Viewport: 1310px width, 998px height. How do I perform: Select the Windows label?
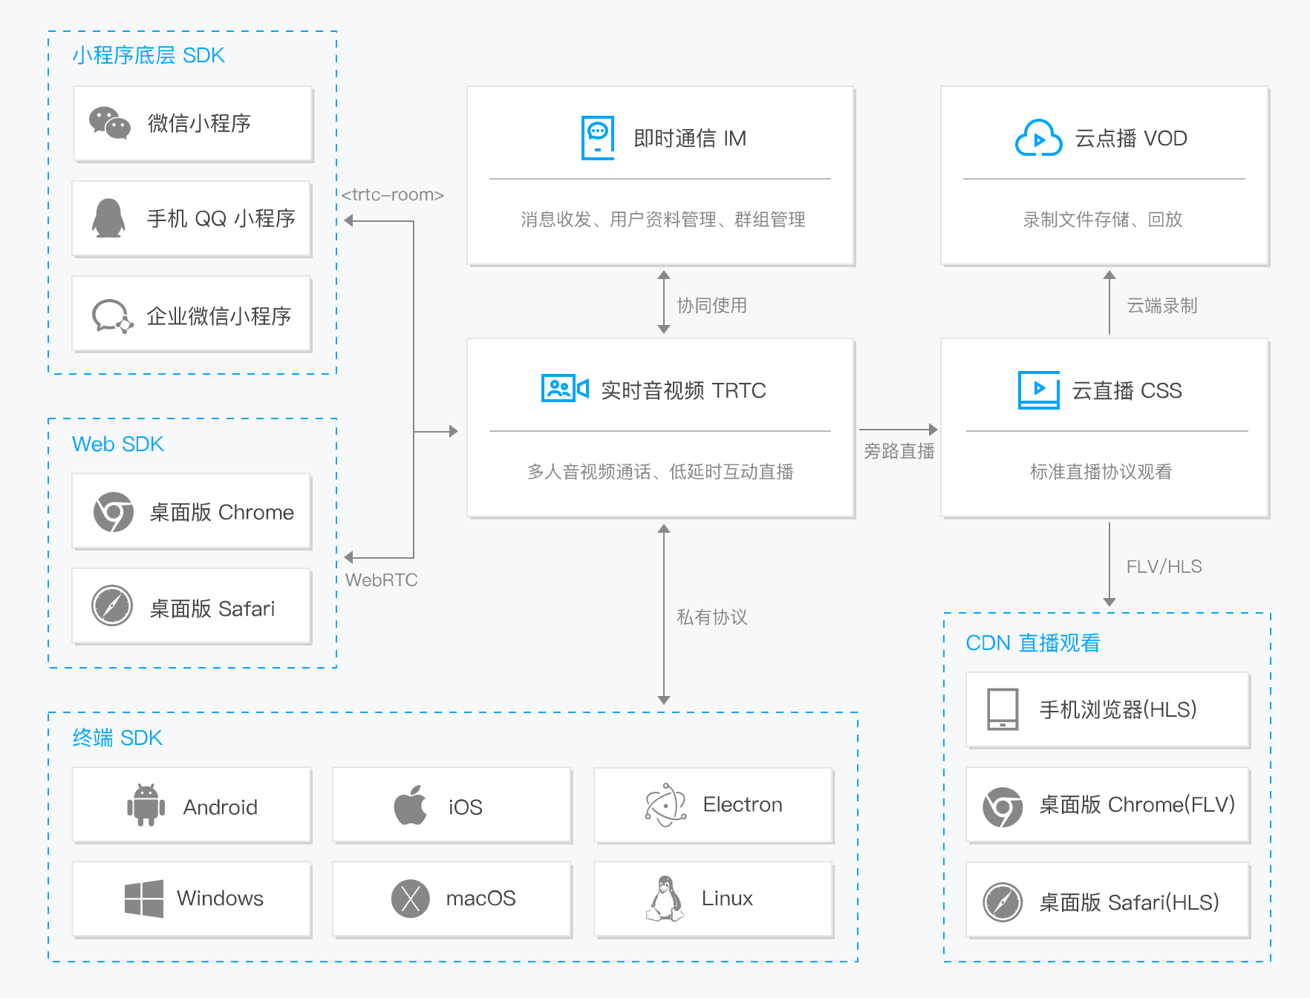point(220,898)
